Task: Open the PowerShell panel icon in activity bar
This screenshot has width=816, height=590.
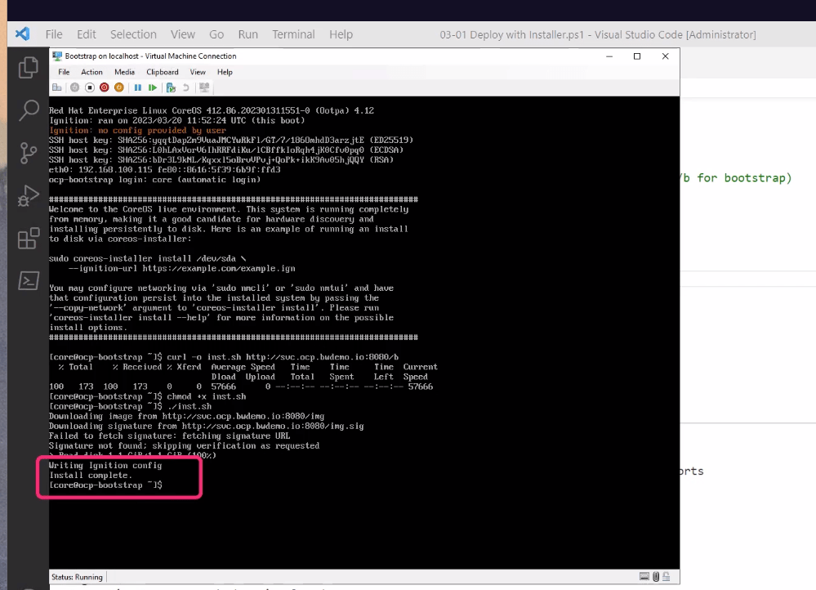Action: click(x=29, y=280)
